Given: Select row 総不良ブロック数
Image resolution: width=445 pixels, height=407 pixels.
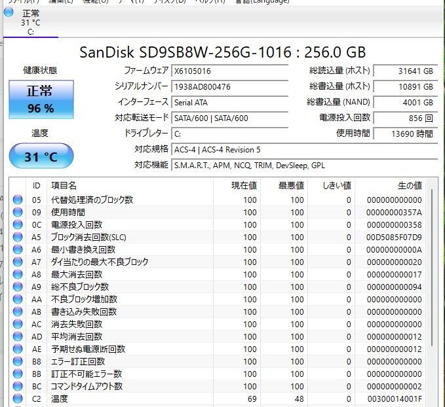Looking at the screenshot, I should click(217, 287).
